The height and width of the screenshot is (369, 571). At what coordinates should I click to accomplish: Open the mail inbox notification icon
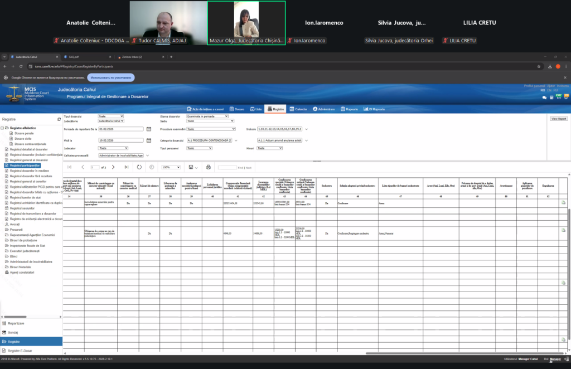[x=558, y=97]
